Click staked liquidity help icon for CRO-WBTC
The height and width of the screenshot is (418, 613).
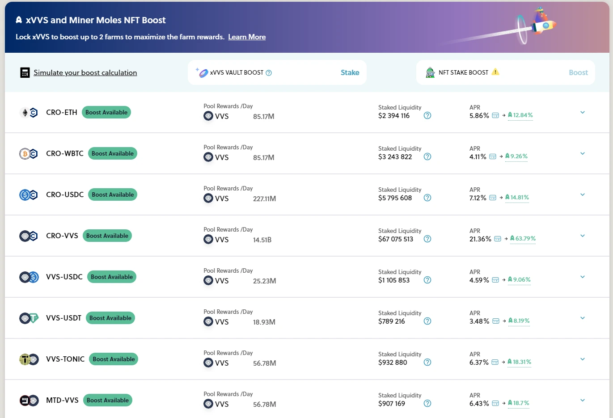(427, 157)
